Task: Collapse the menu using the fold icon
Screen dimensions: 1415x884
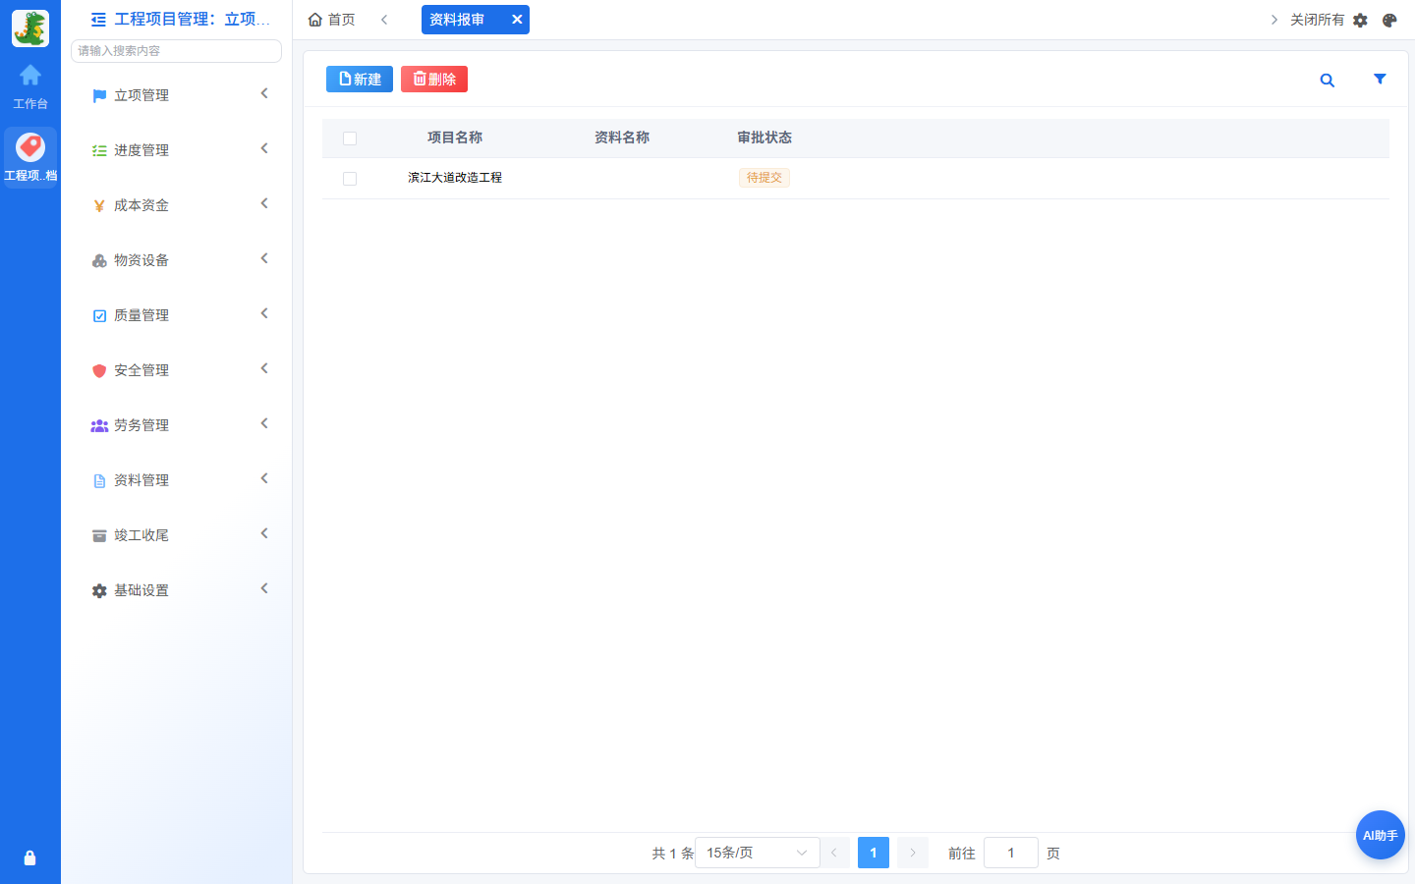Action: point(98,20)
